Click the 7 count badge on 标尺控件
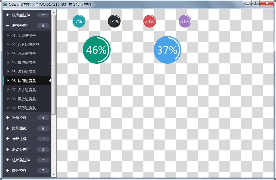Viewport: 276px width, 180px height. (43, 139)
